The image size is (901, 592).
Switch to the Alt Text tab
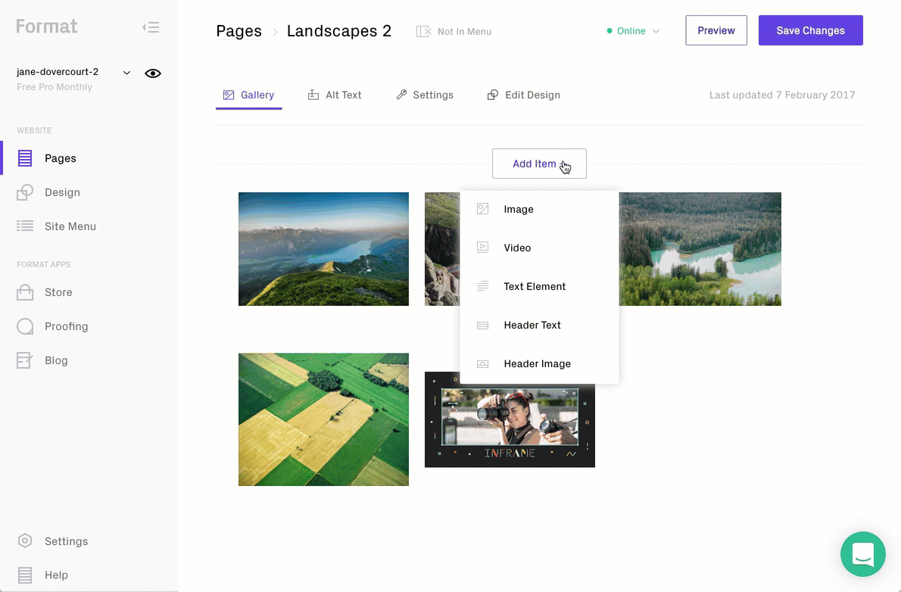coord(335,95)
